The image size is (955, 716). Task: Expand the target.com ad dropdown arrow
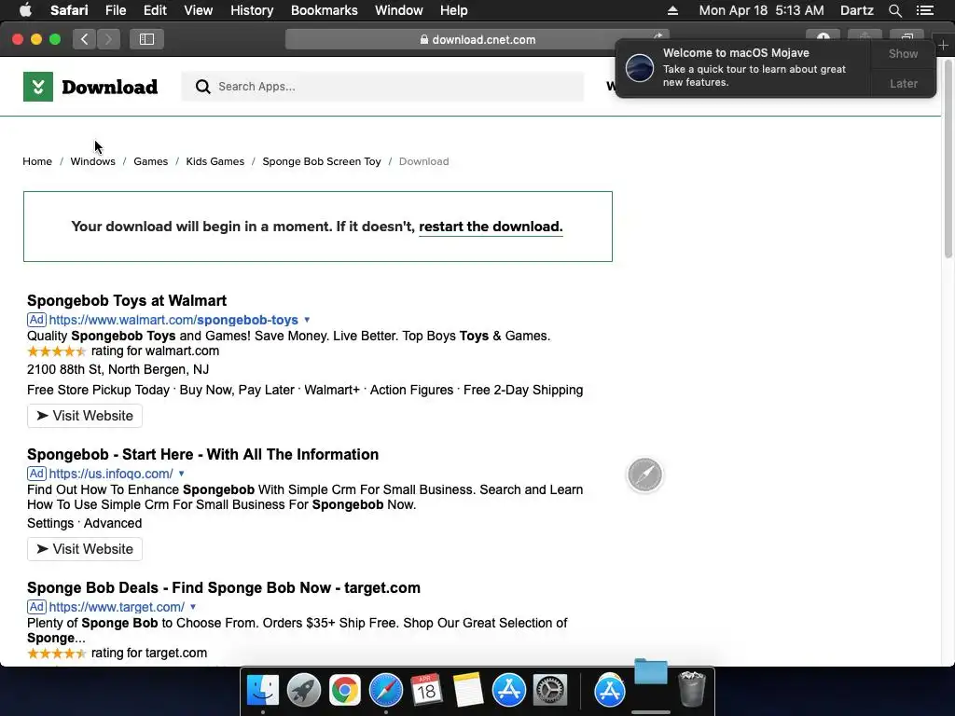coord(193,607)
